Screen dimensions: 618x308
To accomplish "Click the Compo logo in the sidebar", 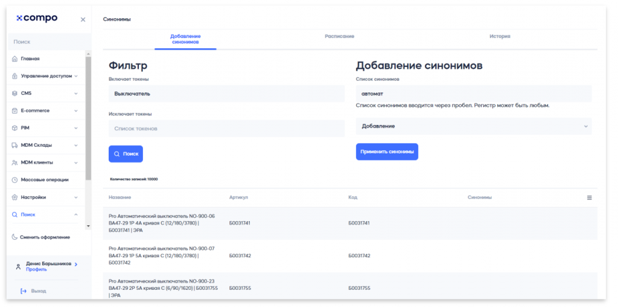I will pyautogui.click(x=37, y=19).
